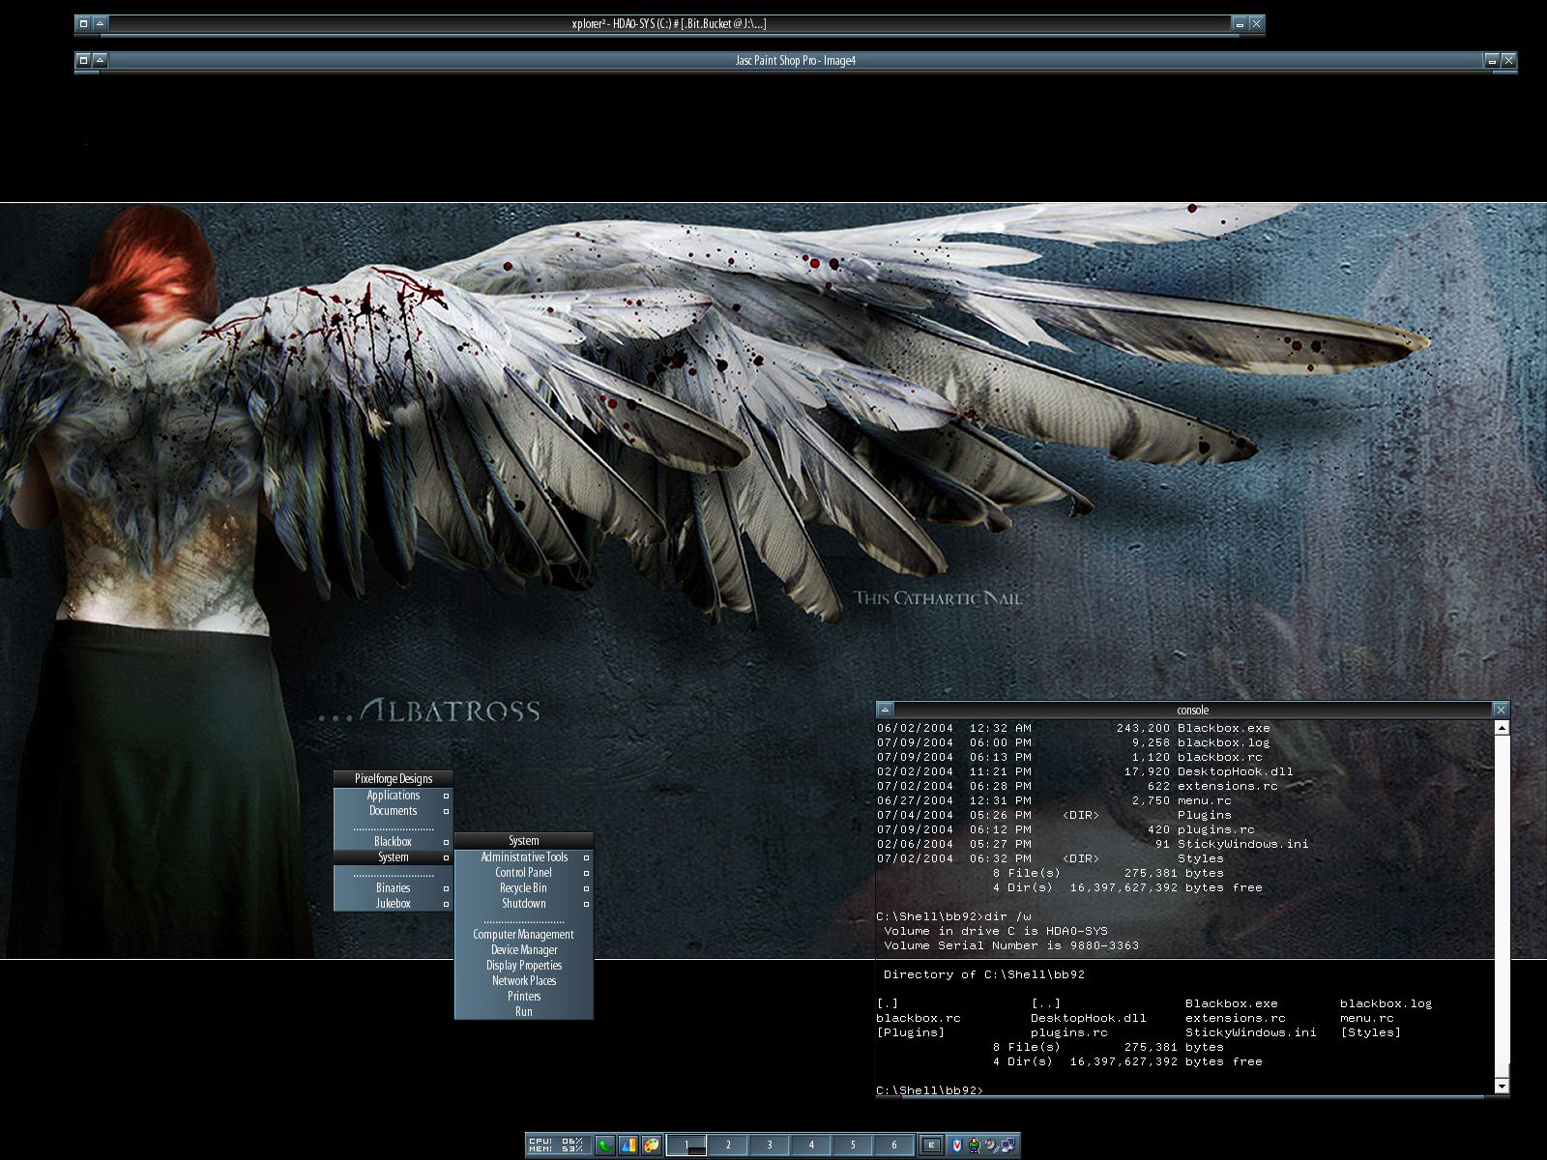The width and height of the screenshot is (1547, 1160).
Task: Expand the Control Panel submenu
Action: point(523,873)
